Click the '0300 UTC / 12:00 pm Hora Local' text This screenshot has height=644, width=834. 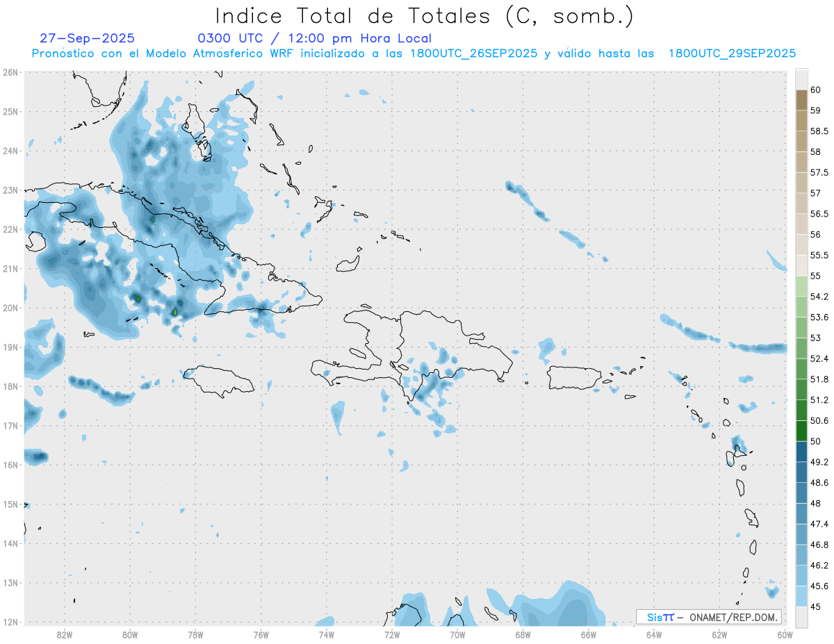(315, 38)
